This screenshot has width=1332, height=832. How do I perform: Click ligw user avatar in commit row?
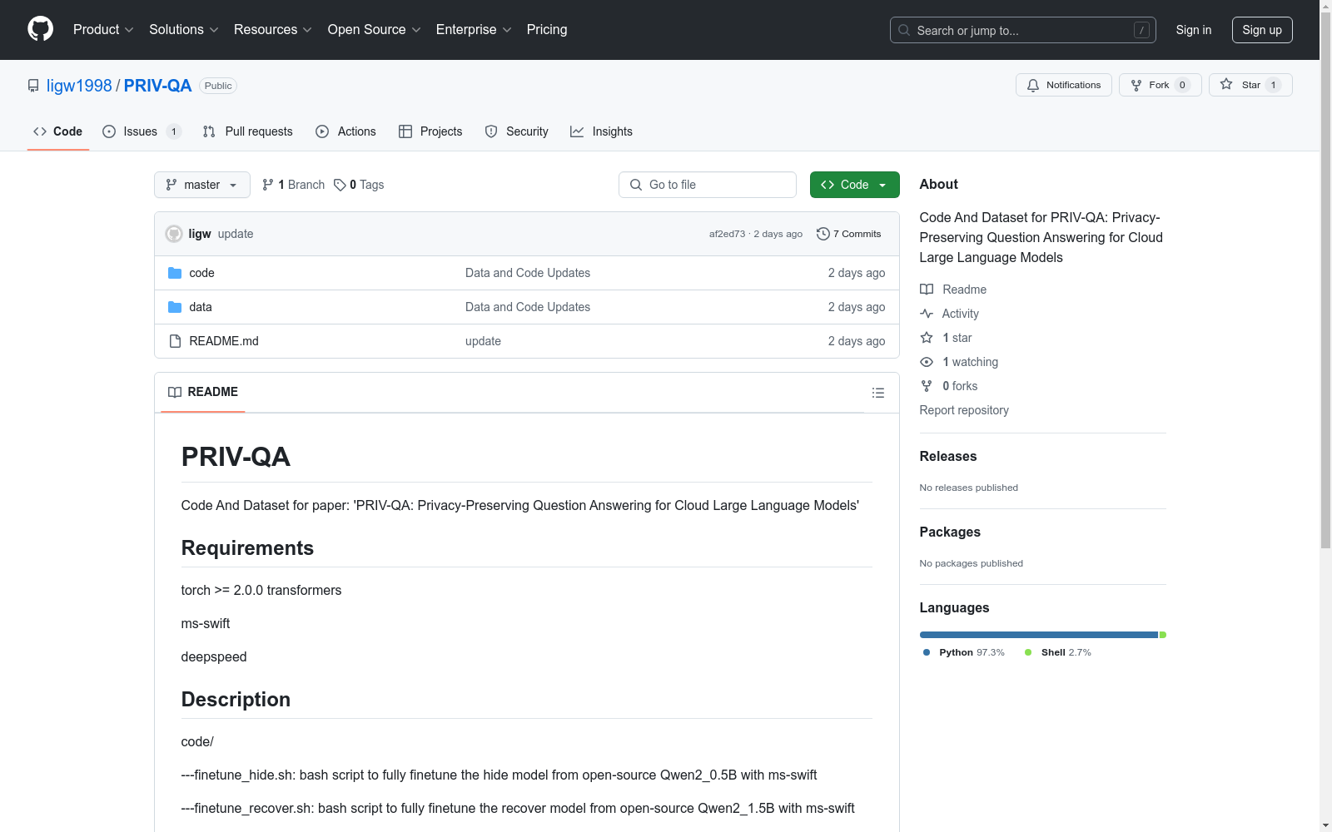[174, 234]
